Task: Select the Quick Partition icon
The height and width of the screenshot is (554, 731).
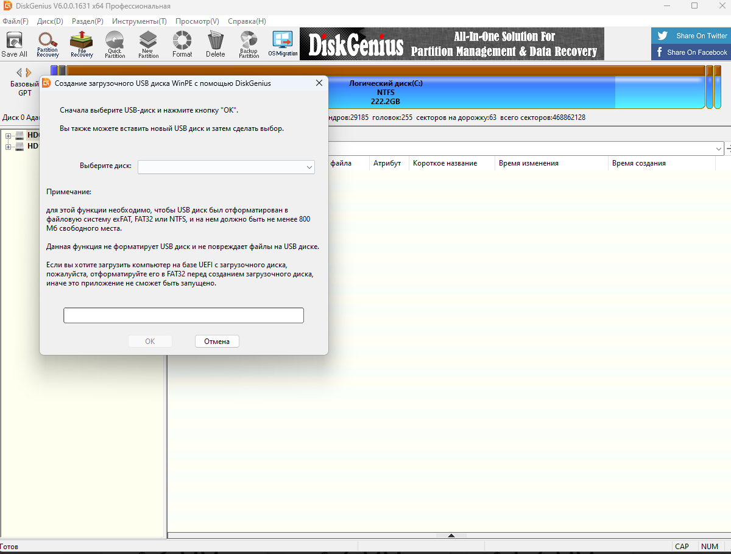Action: coord(115,44)
